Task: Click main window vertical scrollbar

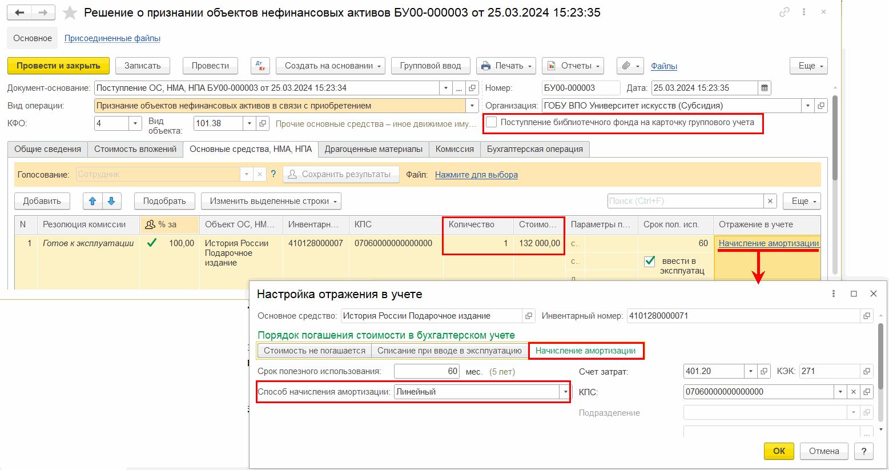Action: click(835, 137)
